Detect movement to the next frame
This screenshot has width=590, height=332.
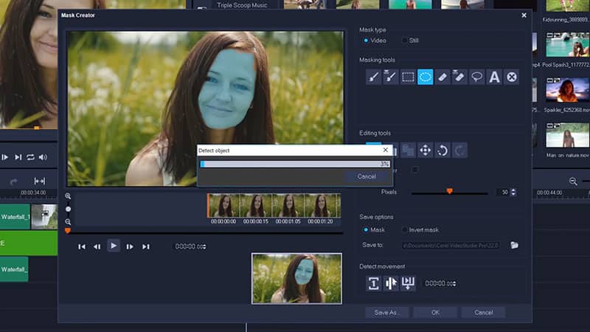(373, 283)
